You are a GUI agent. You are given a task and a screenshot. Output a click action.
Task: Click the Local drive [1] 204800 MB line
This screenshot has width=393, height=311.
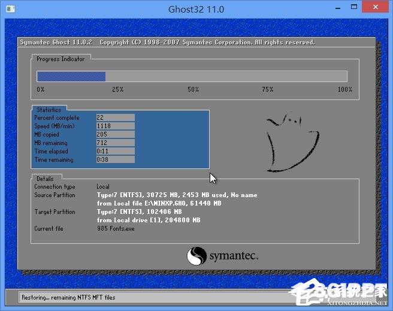(149, 220)
